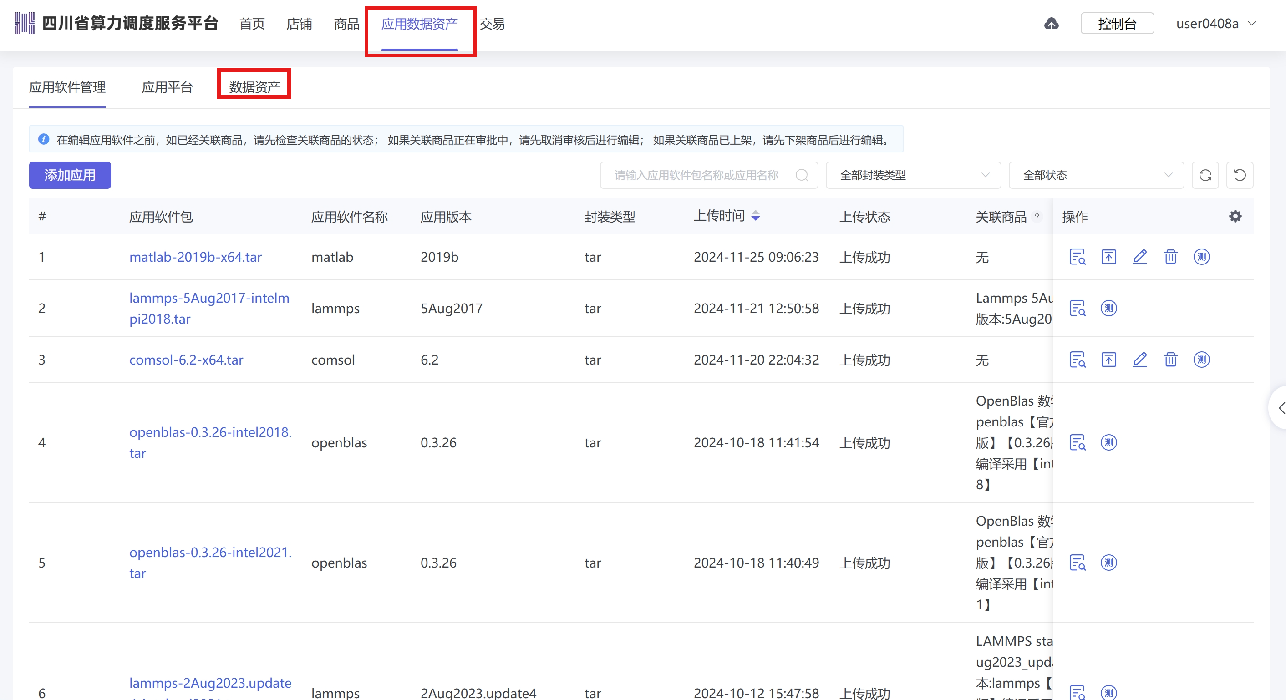Click version cell 2019b
The image size is (1286, 700).
(439, 257)
